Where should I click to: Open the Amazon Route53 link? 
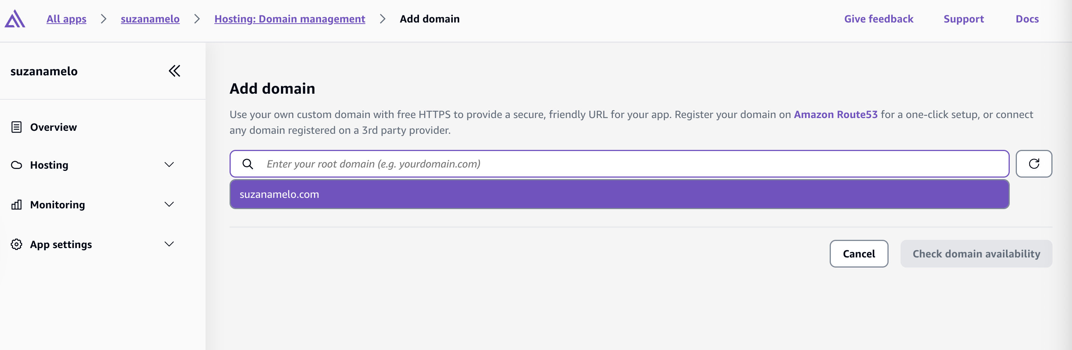tap(836, 115)
